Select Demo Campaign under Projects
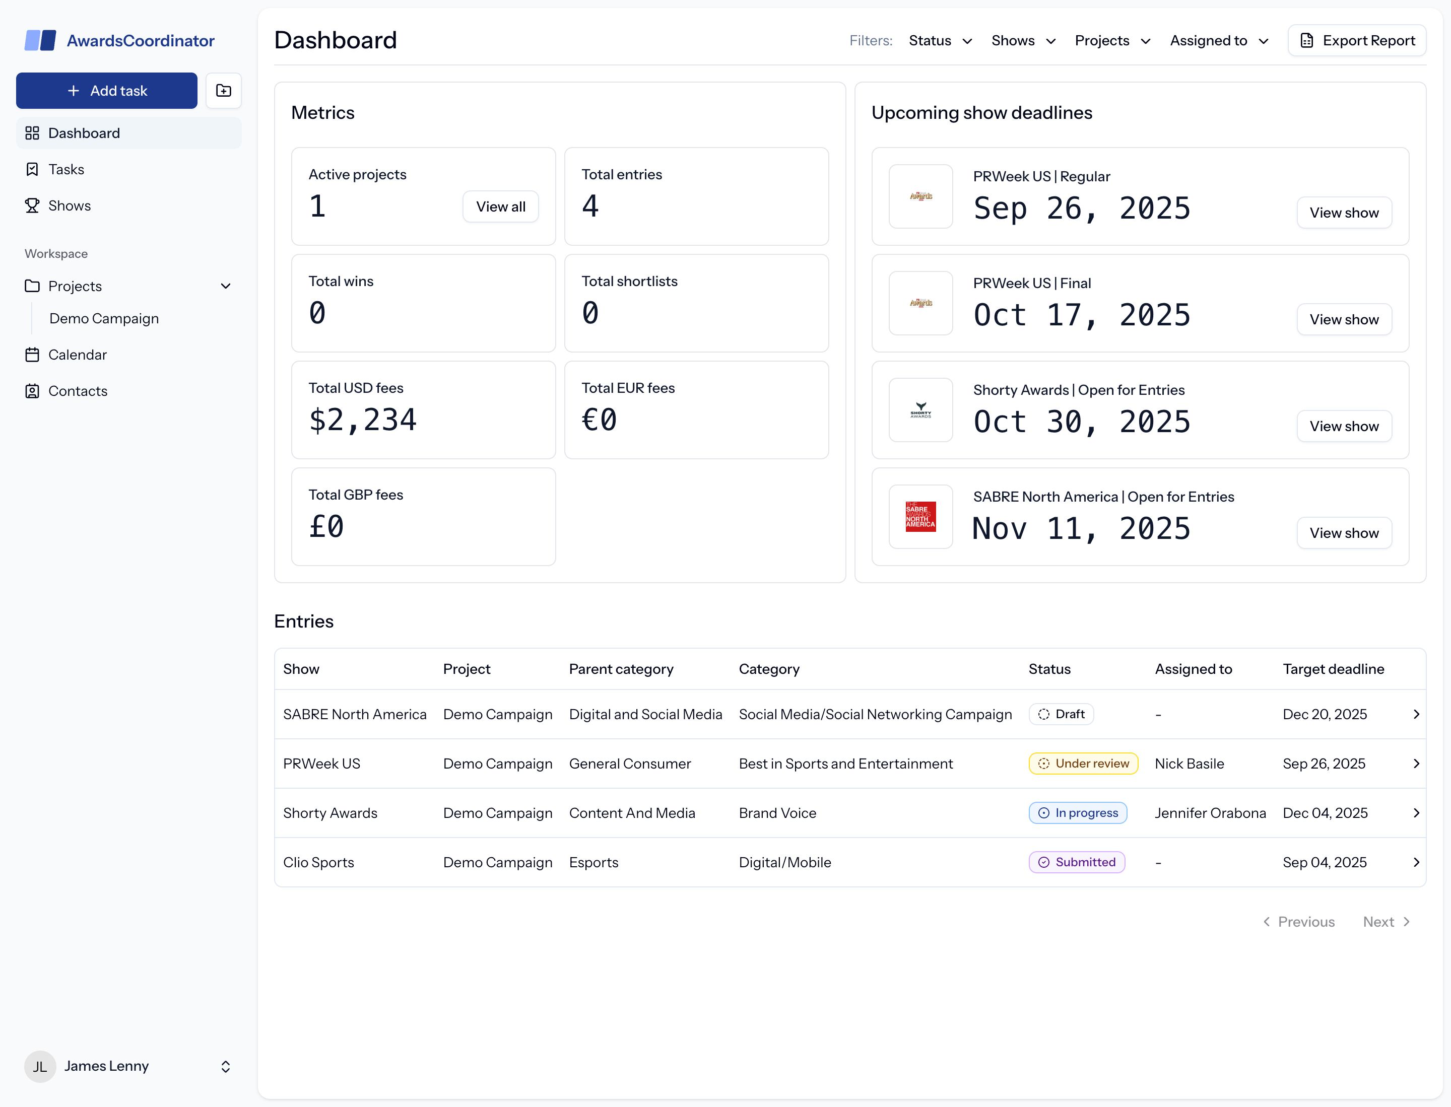This screenshot has width=1451, height=1107. [103, 318]
